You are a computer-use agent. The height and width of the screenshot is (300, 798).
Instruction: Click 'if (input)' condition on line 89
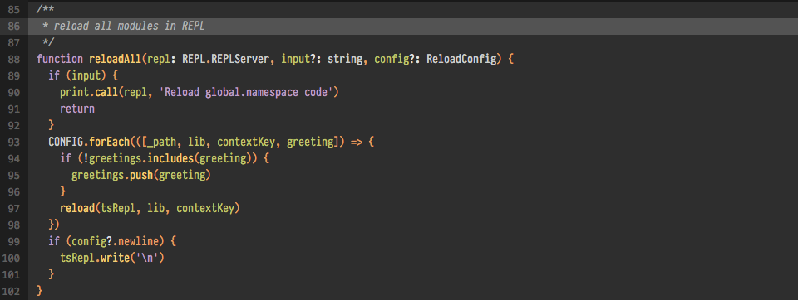(x=77, y=75)
